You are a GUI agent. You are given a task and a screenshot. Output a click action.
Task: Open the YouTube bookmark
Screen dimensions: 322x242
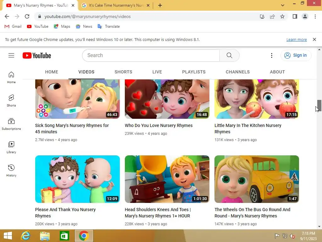(x=38, y=26)
